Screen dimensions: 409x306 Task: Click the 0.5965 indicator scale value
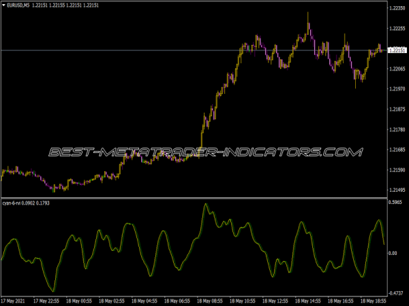pyautogui.click(x=395, y=203)
